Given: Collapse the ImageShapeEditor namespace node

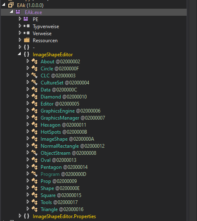Looking at the screenshot, I should (19, 54).
